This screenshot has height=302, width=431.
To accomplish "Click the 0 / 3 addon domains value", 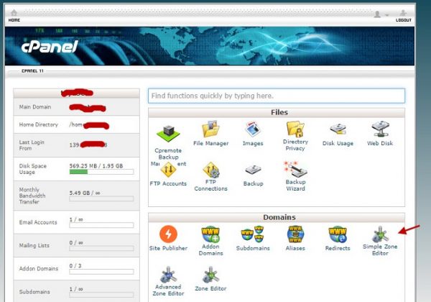I will click(75, 266).
